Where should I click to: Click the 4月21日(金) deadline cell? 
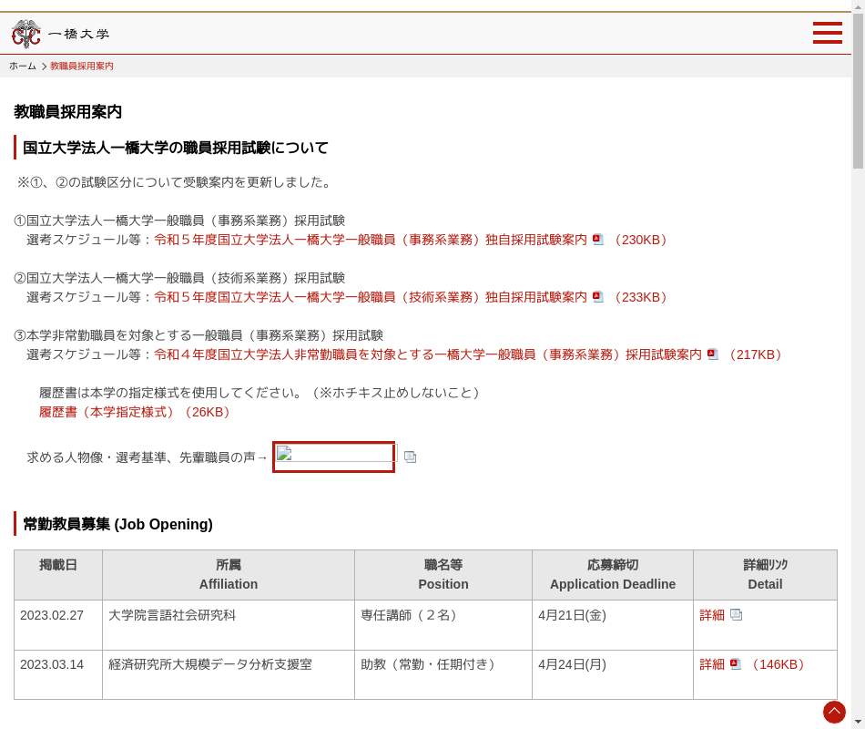[x=613, y=625]
